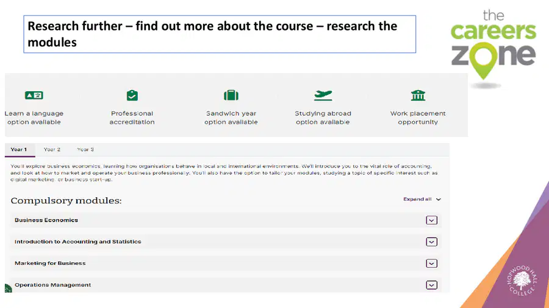Expand the Marketing for Business chevron

(431, 264)
